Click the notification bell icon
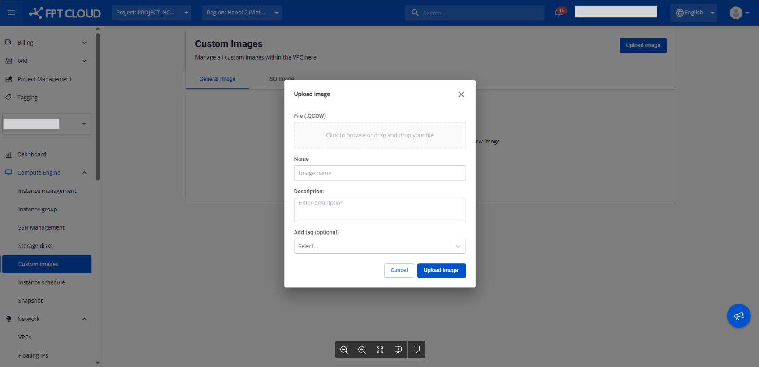The height and width of the screenshot is (367, 759). 559,13
